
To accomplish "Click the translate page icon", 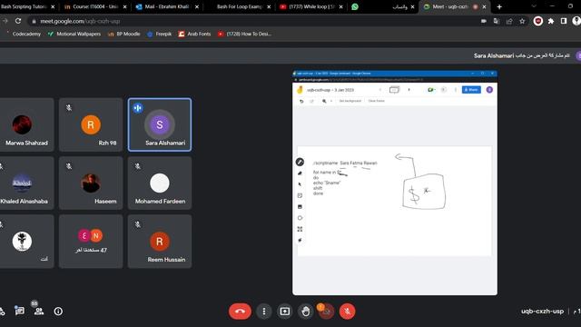I will click(x=497, y=21).
